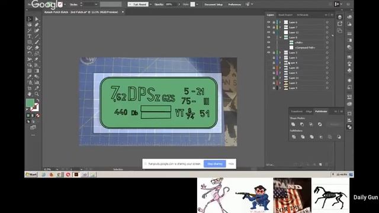This screenshot has width=379, height=213.
Task: Open the 3 pt. Round brush dropdown
Action: (151, 4)
